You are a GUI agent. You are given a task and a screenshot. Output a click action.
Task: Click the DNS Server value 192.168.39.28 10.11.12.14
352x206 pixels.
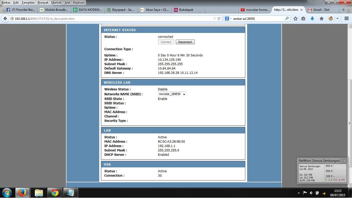tap(178, 73)
